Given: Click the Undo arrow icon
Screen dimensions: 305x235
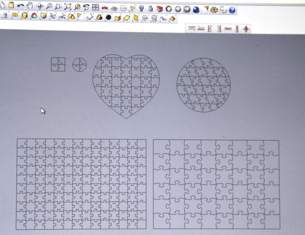Looking at the screenshot, I should (x=21, y=6).
